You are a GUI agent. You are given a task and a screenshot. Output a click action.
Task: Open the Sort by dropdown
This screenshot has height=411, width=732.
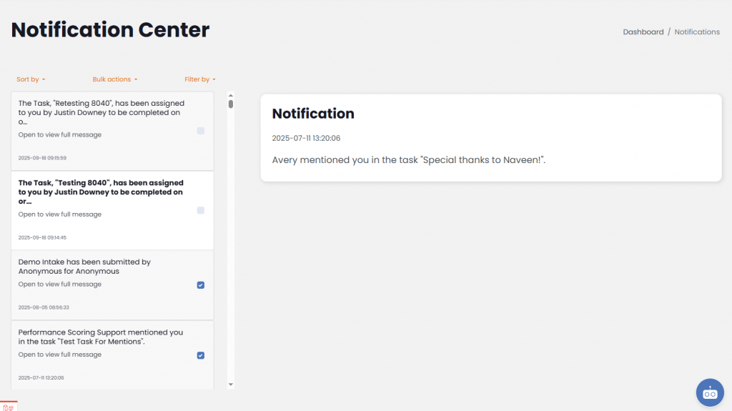coord(31,79)
